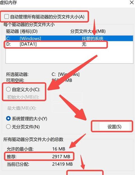This screenshot has width=135, height=175.
Task: Click empty area of drive list box
Action: click(69, 55)
